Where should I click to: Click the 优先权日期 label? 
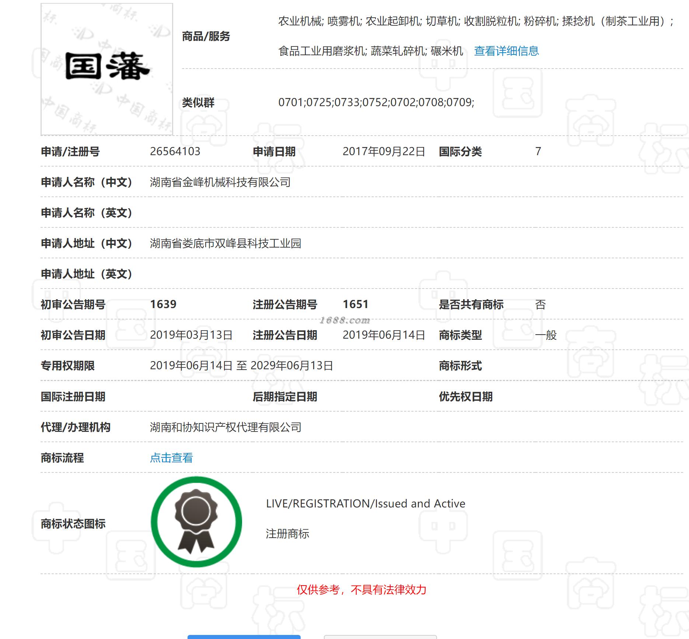pos(466,397)
